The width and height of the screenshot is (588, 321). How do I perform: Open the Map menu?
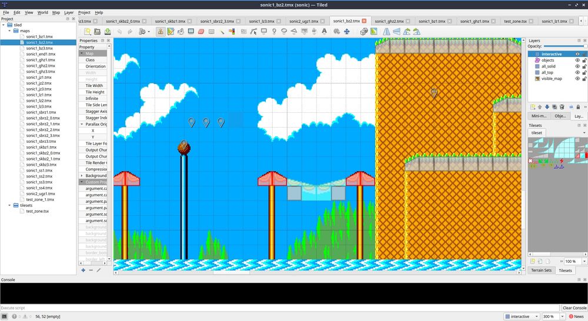tap(56, 12)
